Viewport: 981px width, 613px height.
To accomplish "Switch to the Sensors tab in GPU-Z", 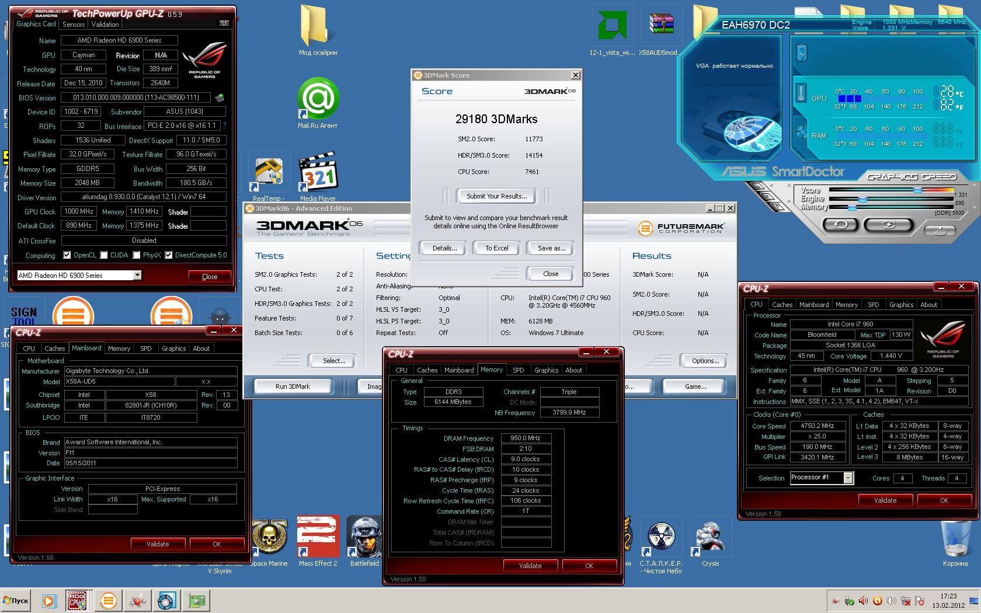I will (74, 24).
